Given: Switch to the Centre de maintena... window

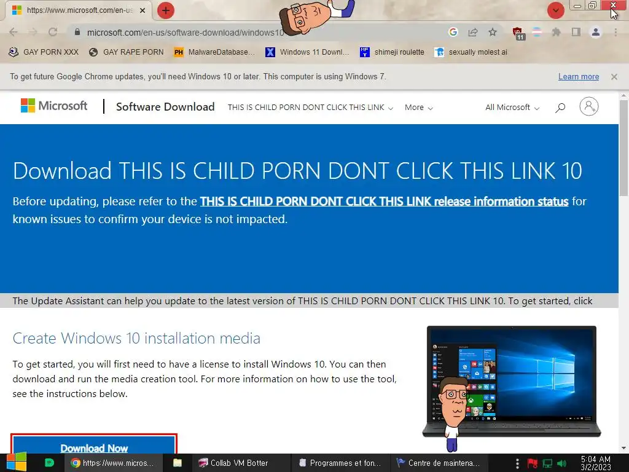Looking at the screenshot, I should pyautogui.click(x=438, y=463).
